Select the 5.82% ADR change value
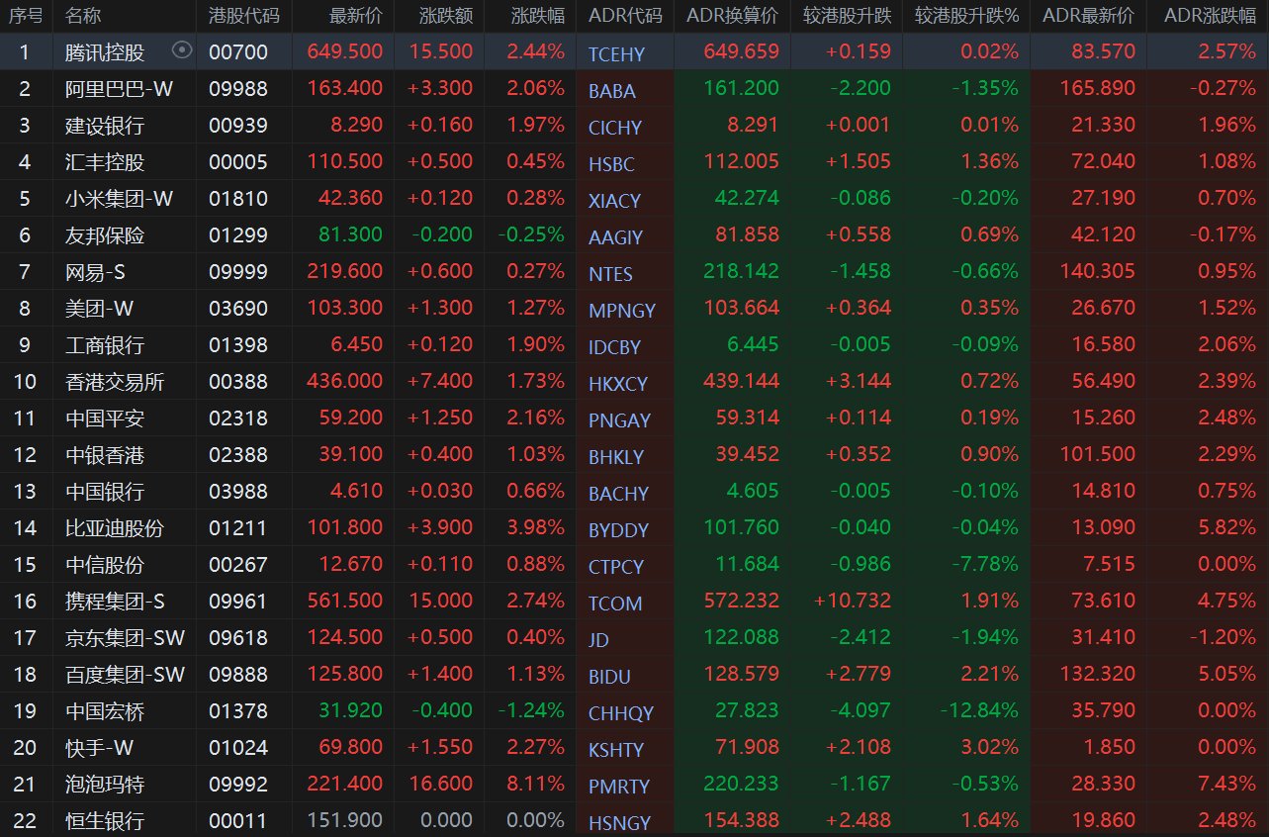Image resolution: width=1269 pixels, height=837 pixels. click(x=1227, y=528)
